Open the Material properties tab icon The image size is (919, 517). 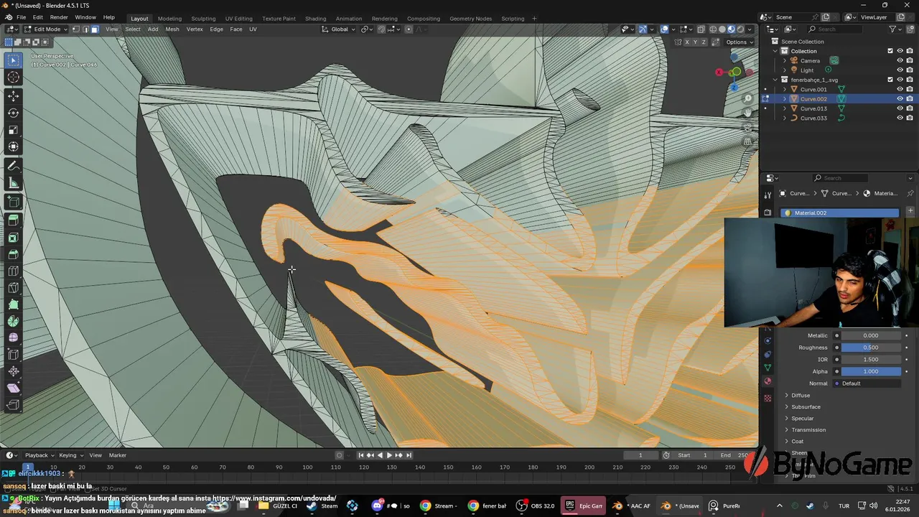[768, 381]
